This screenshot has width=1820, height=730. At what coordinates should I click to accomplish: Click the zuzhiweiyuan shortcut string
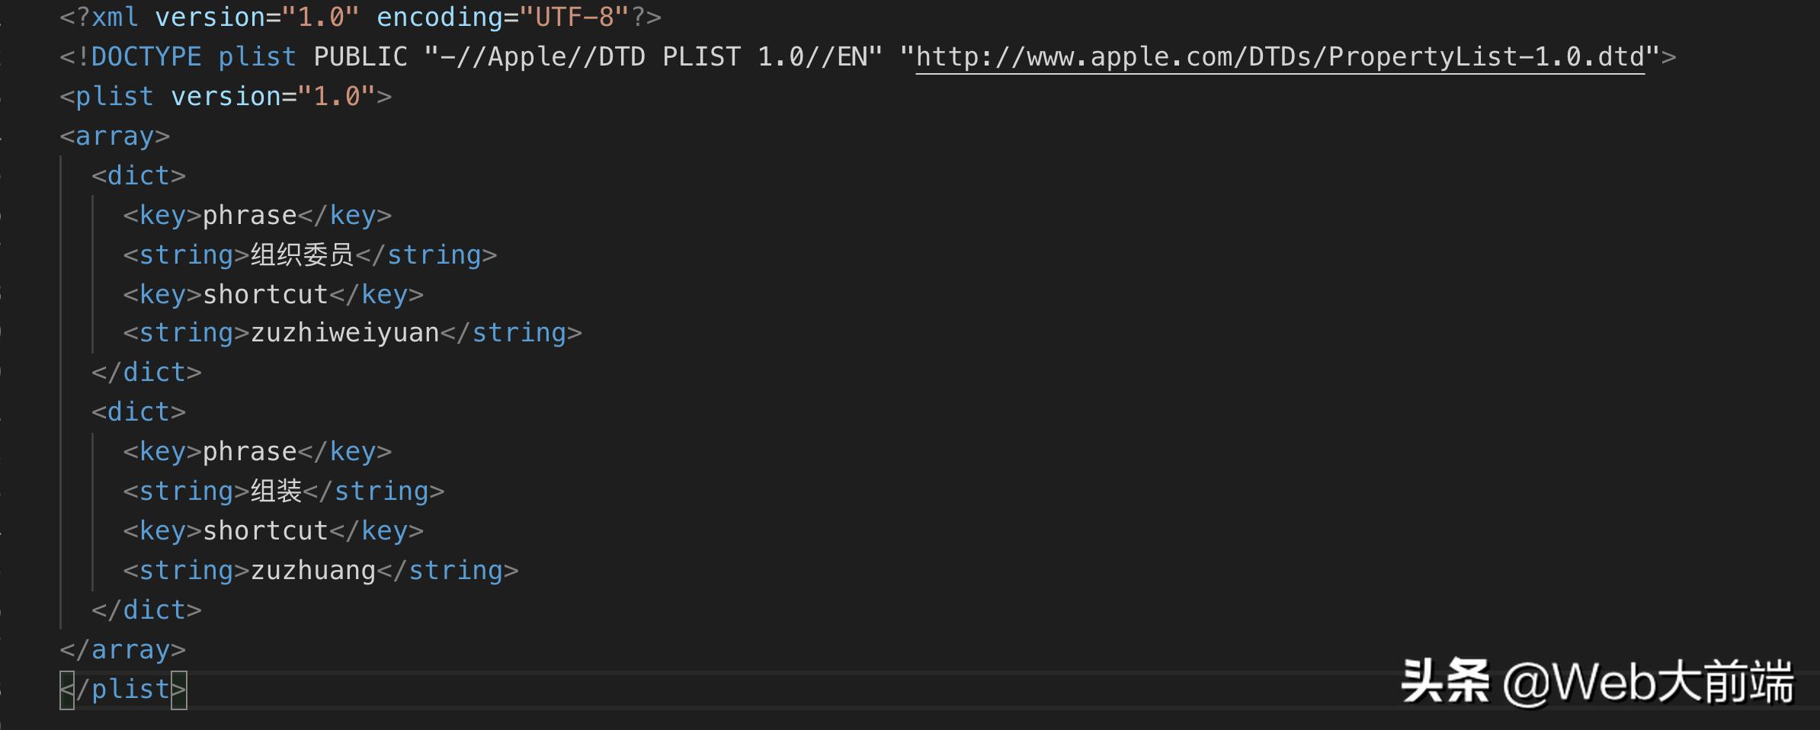click(344, 333)
